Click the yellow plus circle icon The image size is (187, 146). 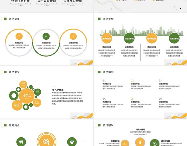[x=73, y=36]
